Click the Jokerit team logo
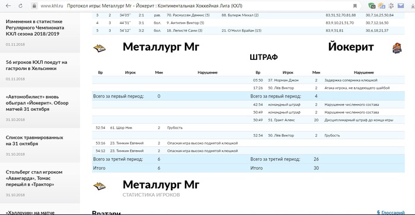The height and width of the screenshot is (215, 415). pyautogui.click(x=397, y=48)
